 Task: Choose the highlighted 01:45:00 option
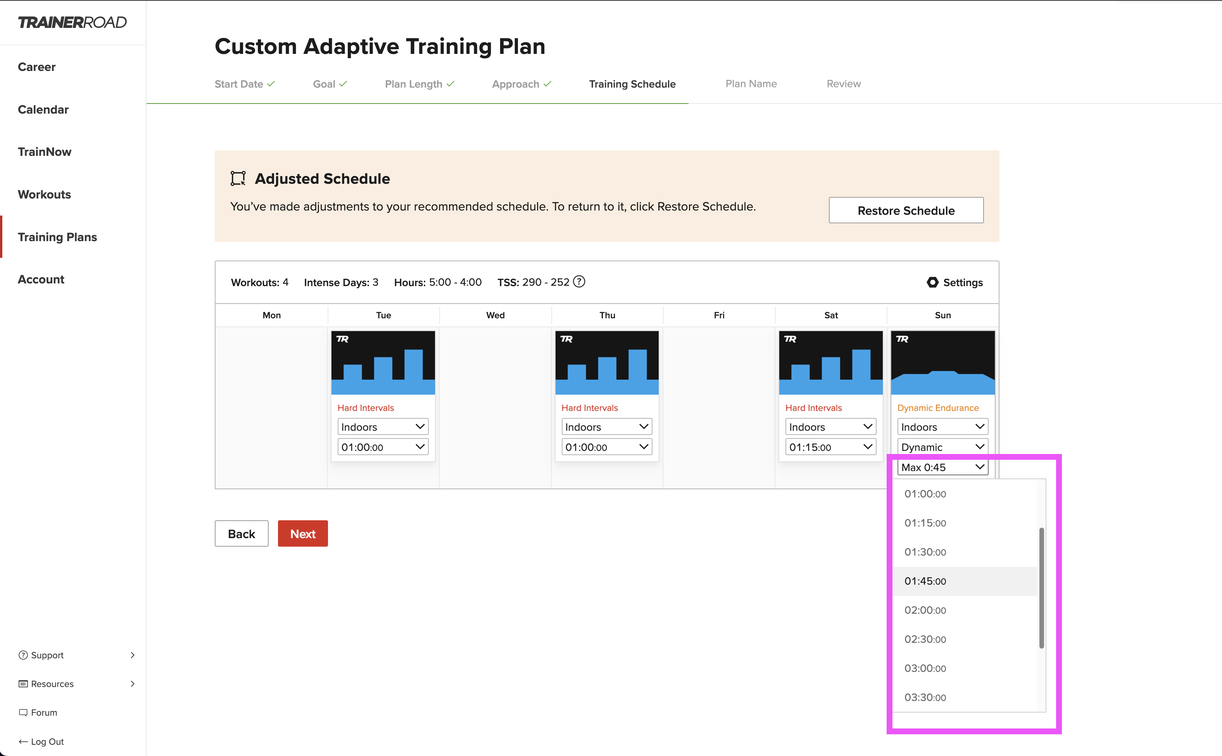pos(965,581)
